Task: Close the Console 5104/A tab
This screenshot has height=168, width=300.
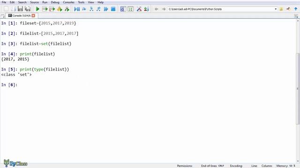Action: pyautogui.click(x=33, y=15)
